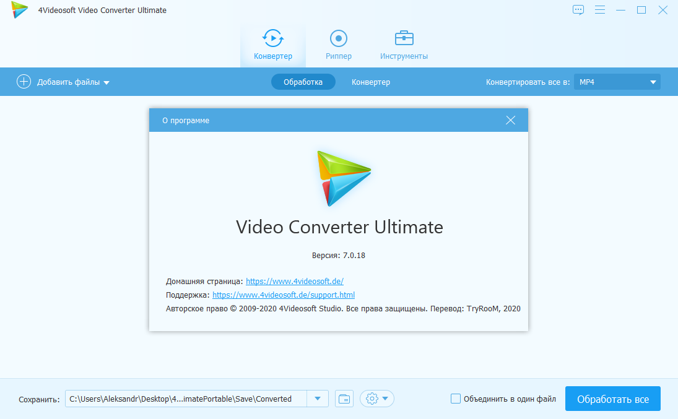678x419 pixels.
Task: Expand the Добавить файлы dropdown arrow
Action: pyautogui.click(x=106, y=82)
